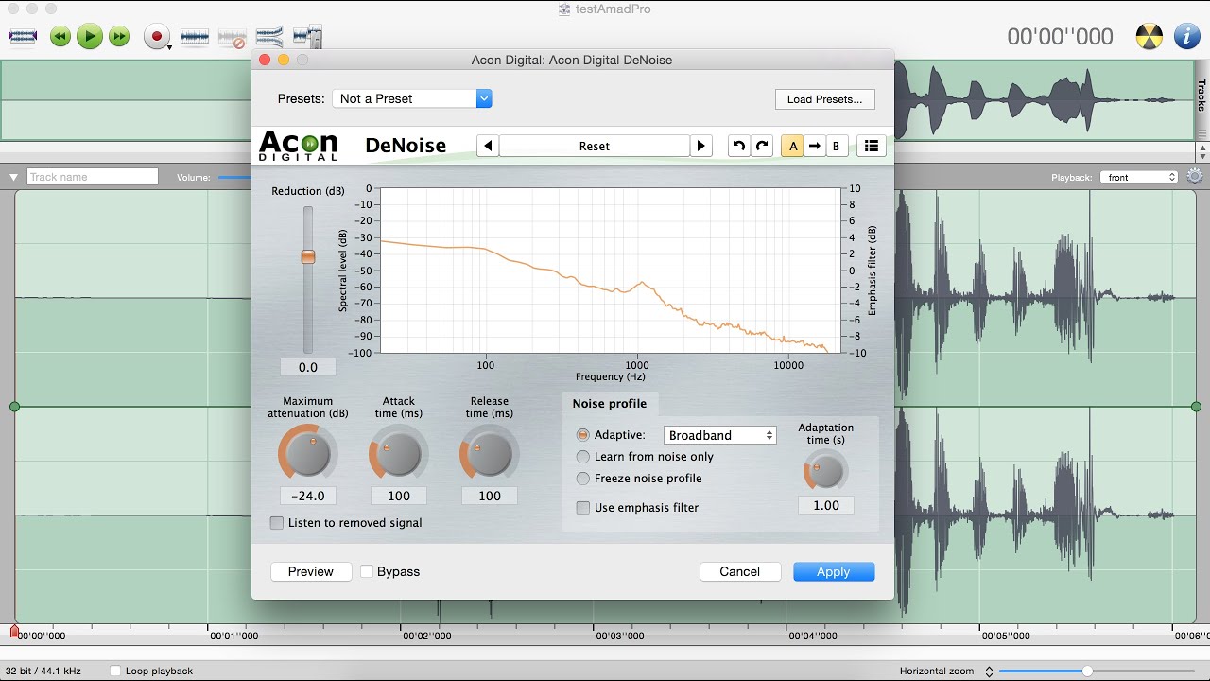Screen dimensions: 1210x681
Task: Click the Reduction dB vertical slider handle
Action: click(308, 256)
